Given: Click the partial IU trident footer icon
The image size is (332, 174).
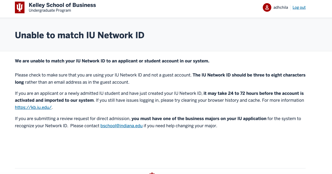Looking at the screenshot, I should [152, 173].
